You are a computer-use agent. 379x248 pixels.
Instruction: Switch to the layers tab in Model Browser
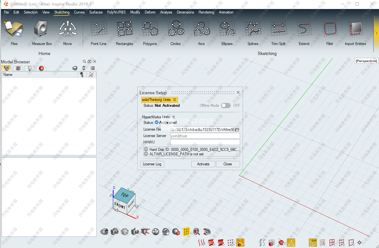pyautogui.click(x=18, y=68)
